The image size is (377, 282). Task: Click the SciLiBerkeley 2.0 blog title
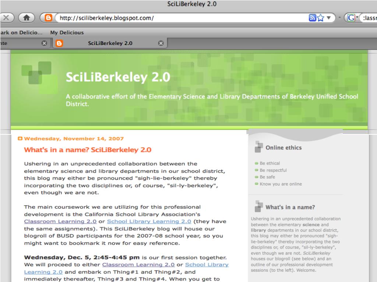click(118, 77)
